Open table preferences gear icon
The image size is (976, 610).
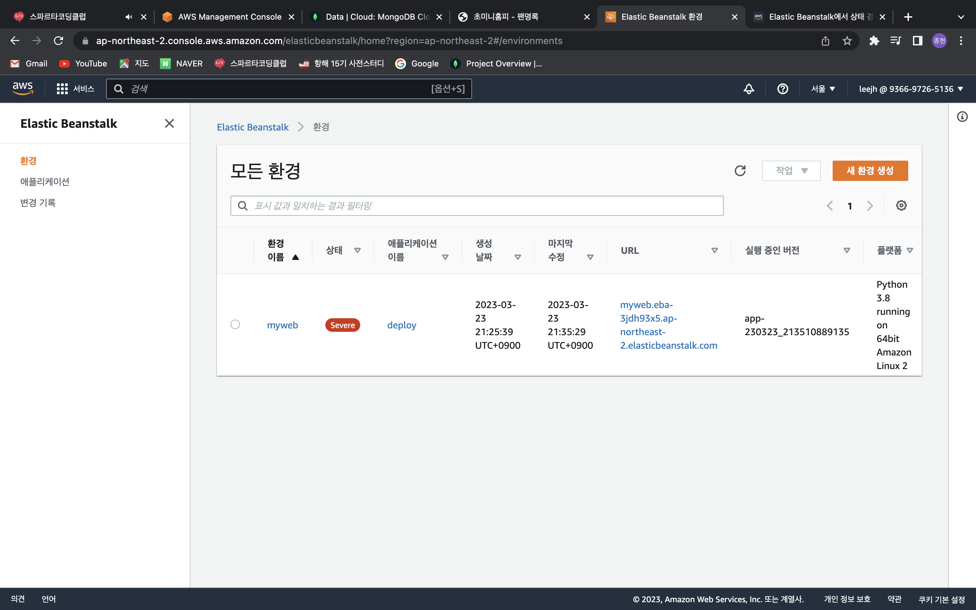point(901,206)
